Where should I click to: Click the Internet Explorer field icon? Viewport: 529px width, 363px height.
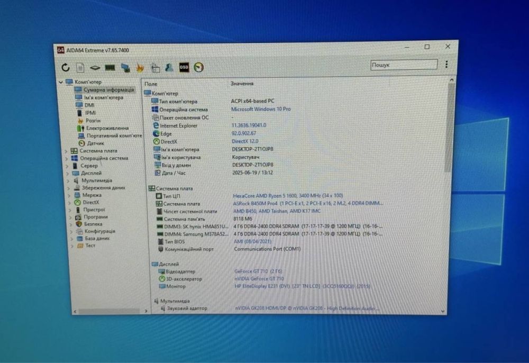(156, 125)
